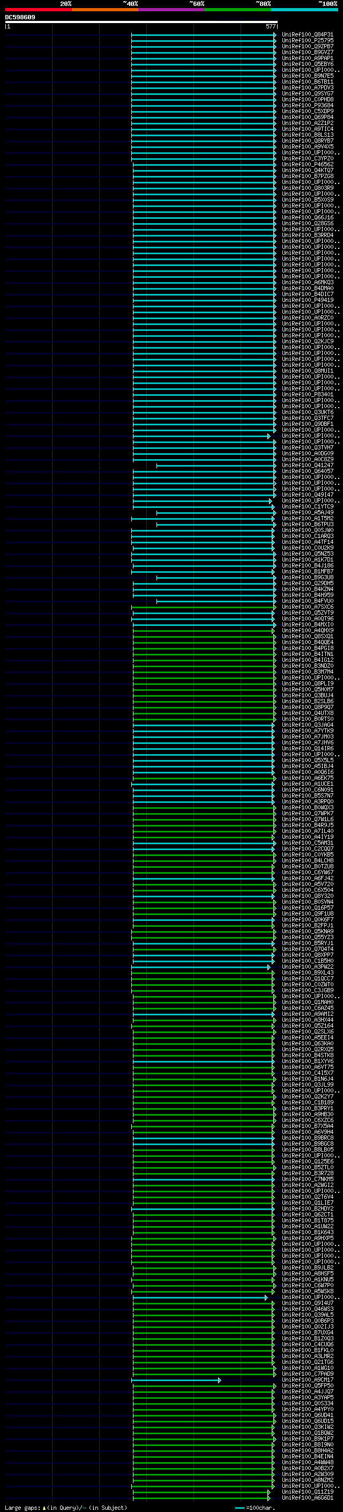Screen dimensions: 343x1512
Task: Select subject label UniRef100_A9V4X5
Action: [308, 146]
